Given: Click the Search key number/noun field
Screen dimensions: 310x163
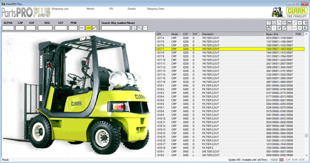Looking at the screenshot, I should coord(115,28).
